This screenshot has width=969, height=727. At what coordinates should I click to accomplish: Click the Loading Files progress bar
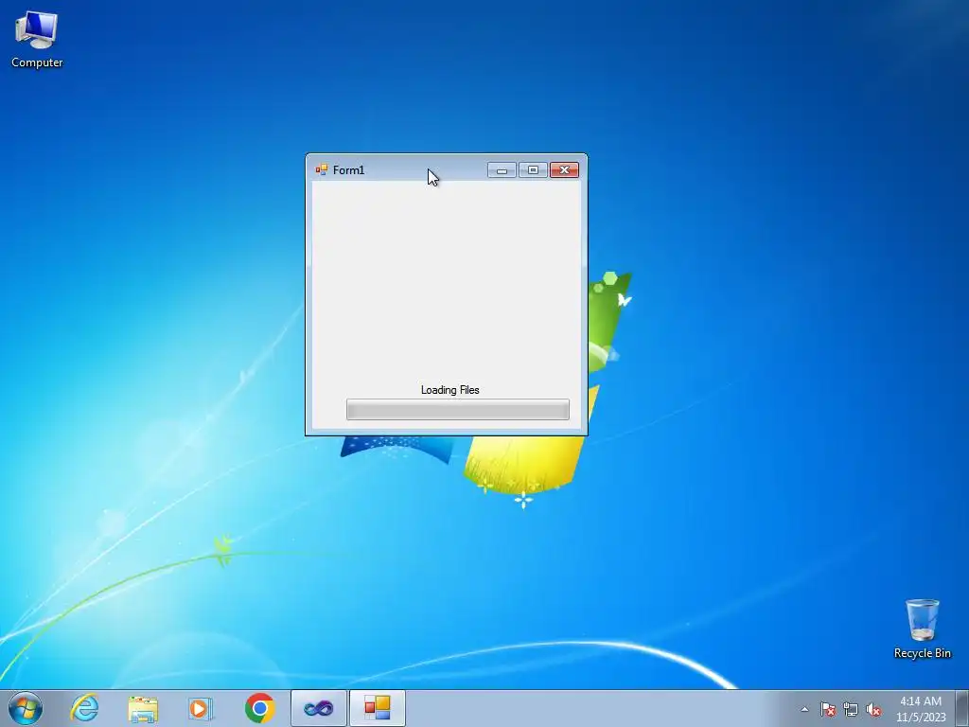click(x=458, y=409)
